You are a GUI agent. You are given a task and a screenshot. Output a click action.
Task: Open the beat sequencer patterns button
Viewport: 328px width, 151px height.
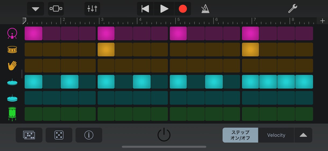[x=29, y=135]
